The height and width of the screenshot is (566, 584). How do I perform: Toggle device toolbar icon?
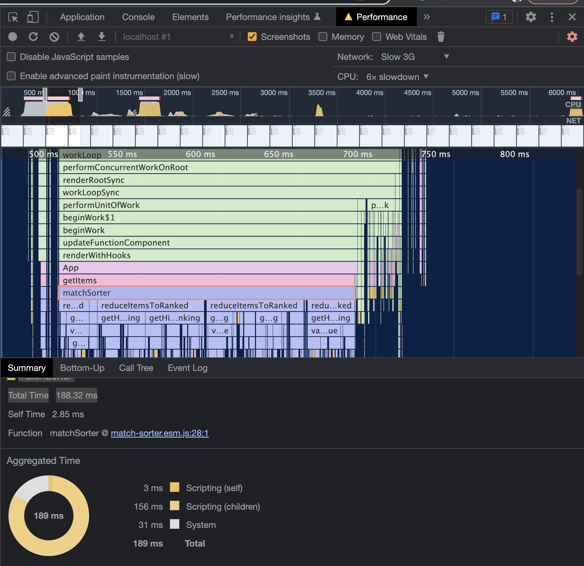[33, 17]
